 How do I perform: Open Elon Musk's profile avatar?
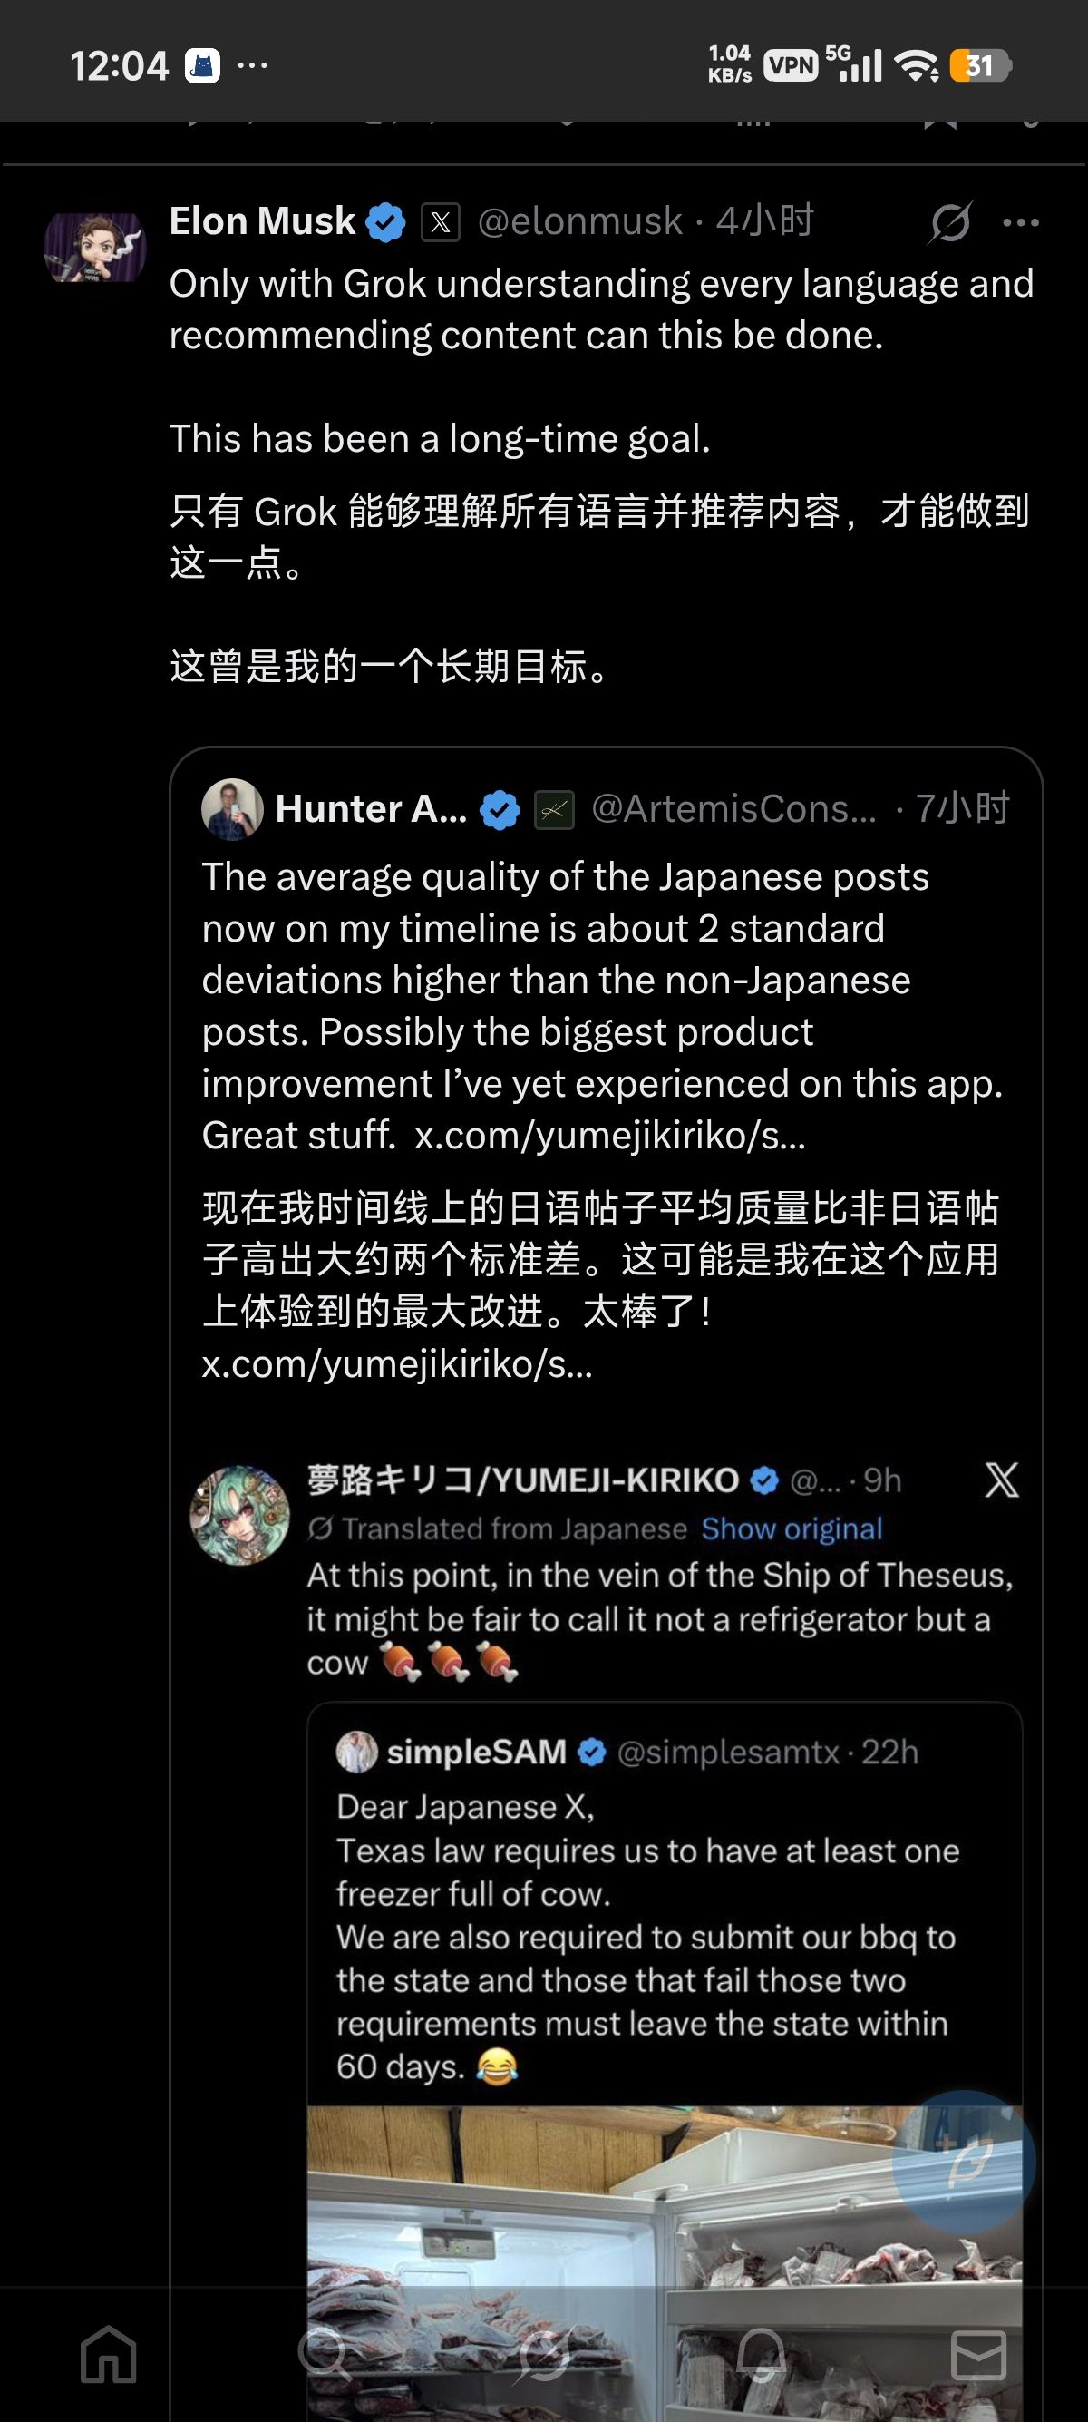[95, 248]
